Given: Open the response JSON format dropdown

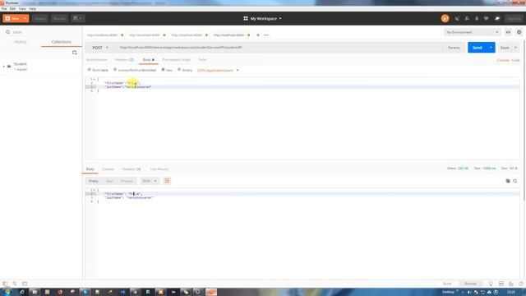Looking at the screenshot, I should tap(150, 181).
